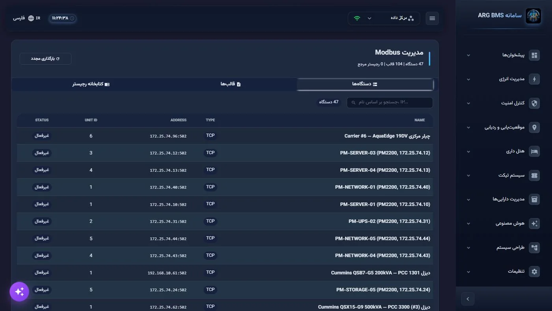This screenshot has width=552, height=311.
Task: Open the سیستم تیکت menu item
Action: click(x=503, y=176)
